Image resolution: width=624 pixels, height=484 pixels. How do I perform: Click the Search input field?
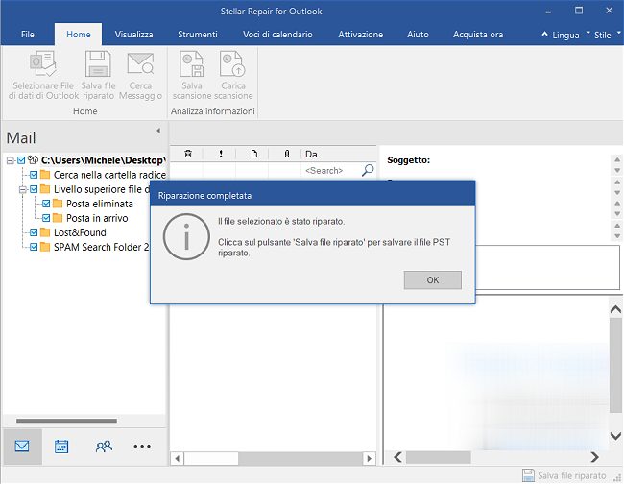[x=330, y=170]
